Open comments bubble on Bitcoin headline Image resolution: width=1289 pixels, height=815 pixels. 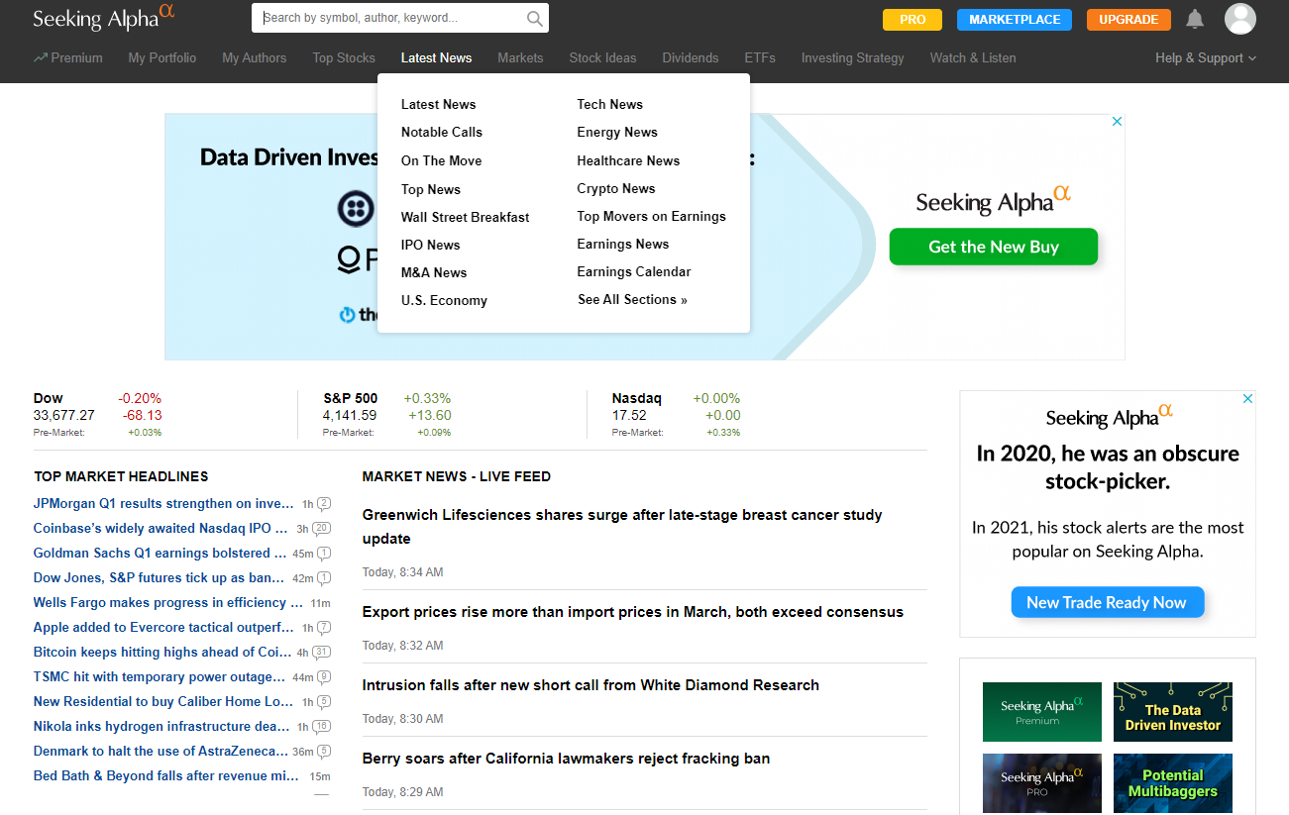pyautogui.click(x=321, y=653)
